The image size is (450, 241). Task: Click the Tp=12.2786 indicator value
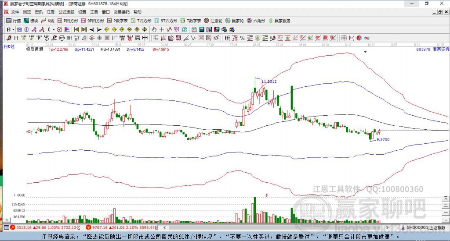[x=58, y=49]
